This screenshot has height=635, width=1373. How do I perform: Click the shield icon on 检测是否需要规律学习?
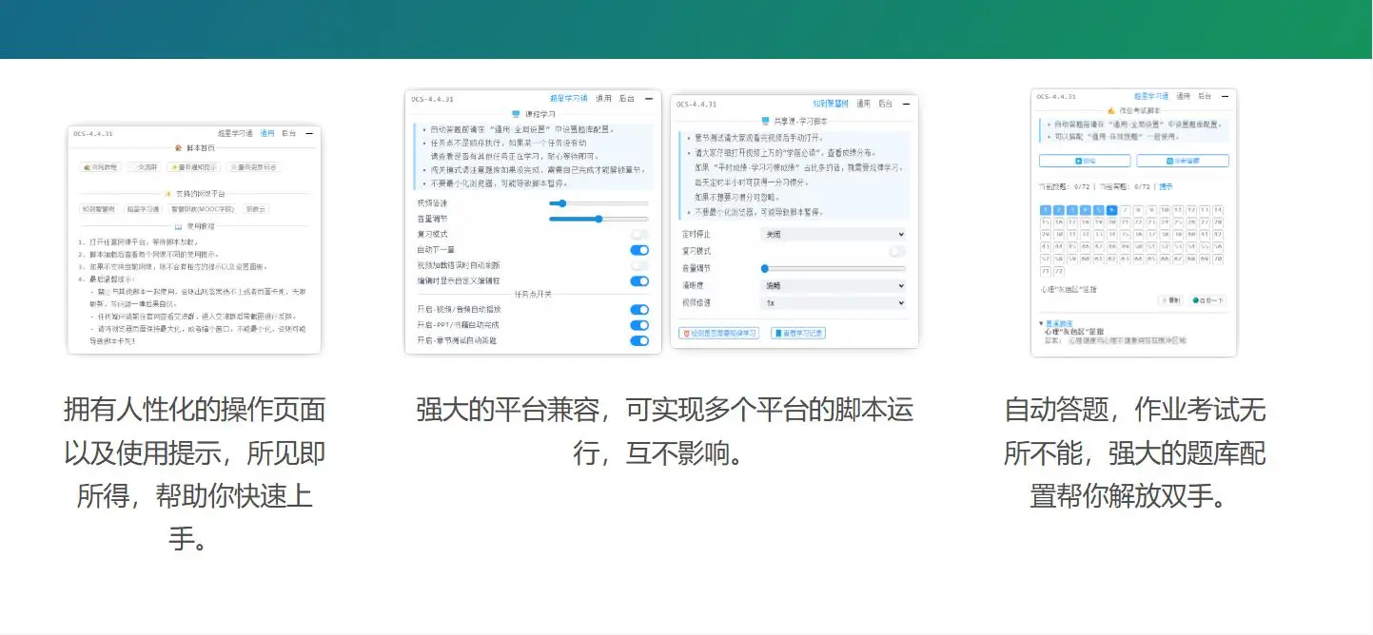click(x=684, y=333)
